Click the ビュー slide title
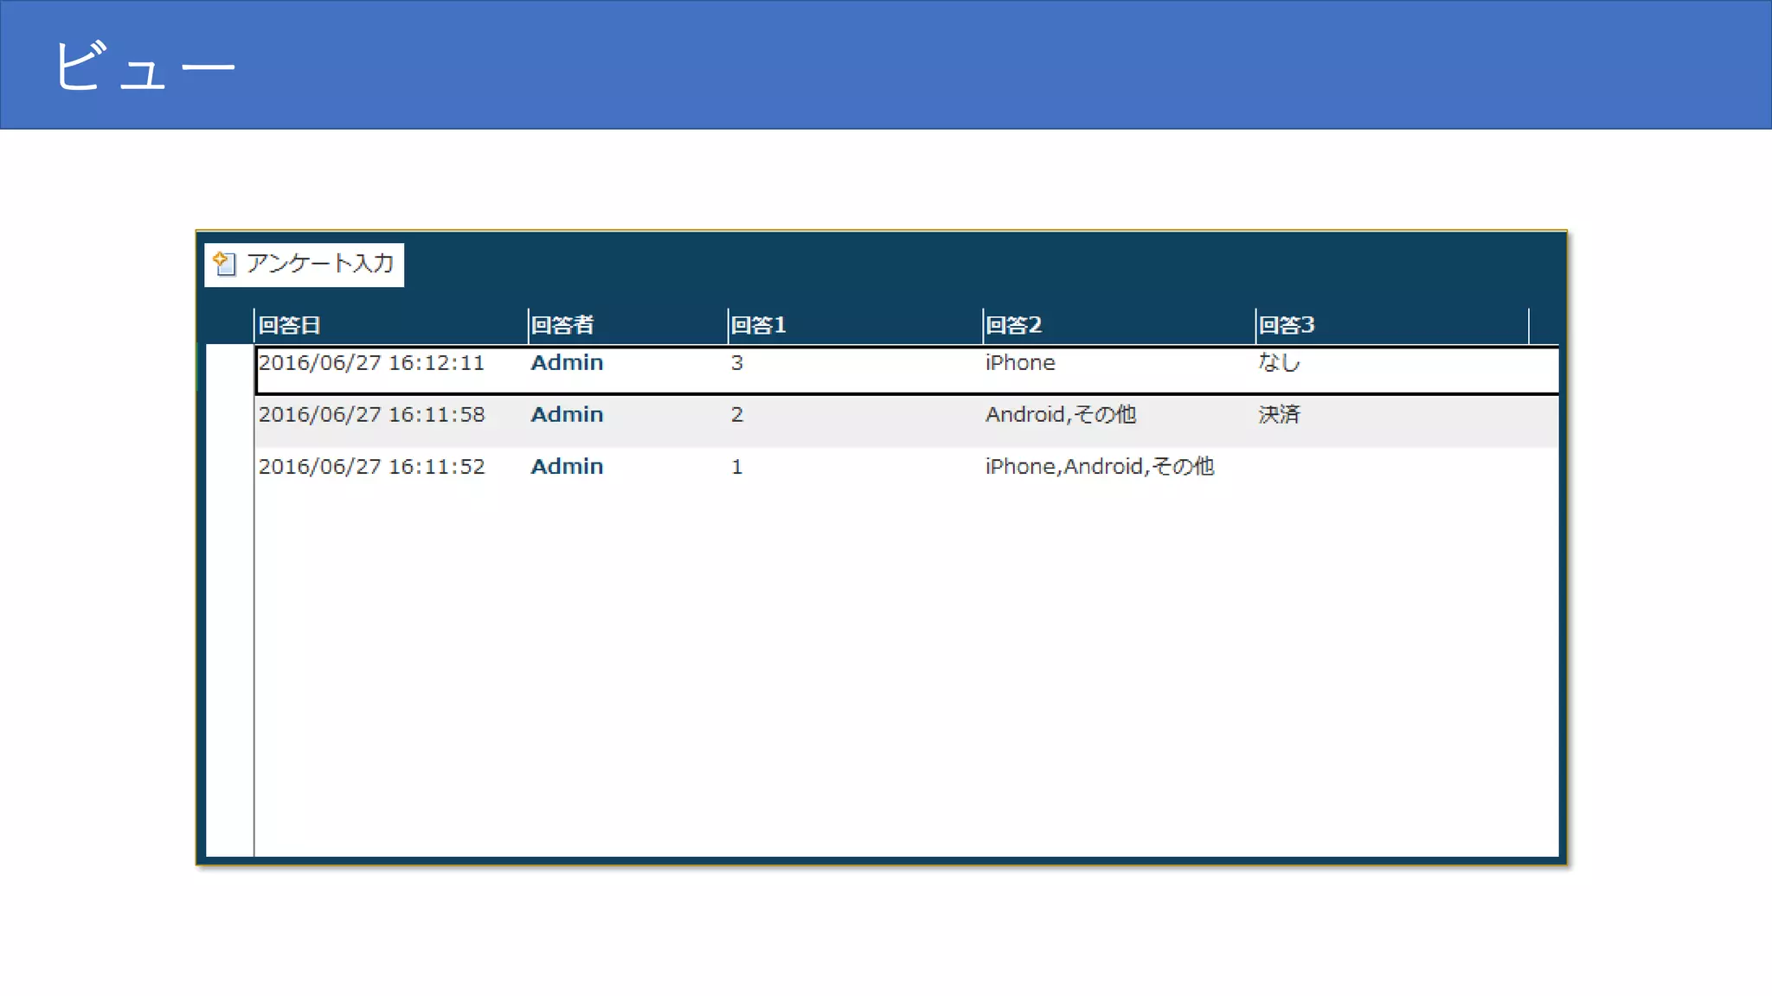Screen dimensions: 1772x996 144,66
